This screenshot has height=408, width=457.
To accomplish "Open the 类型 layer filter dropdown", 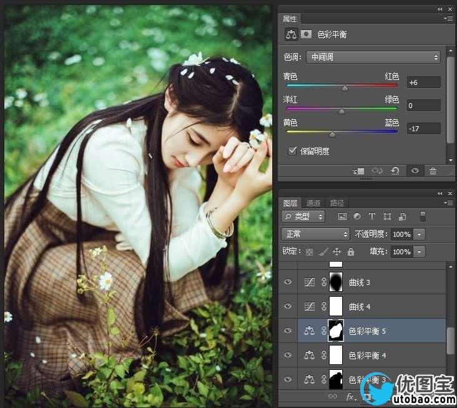I will coord(303,216).
